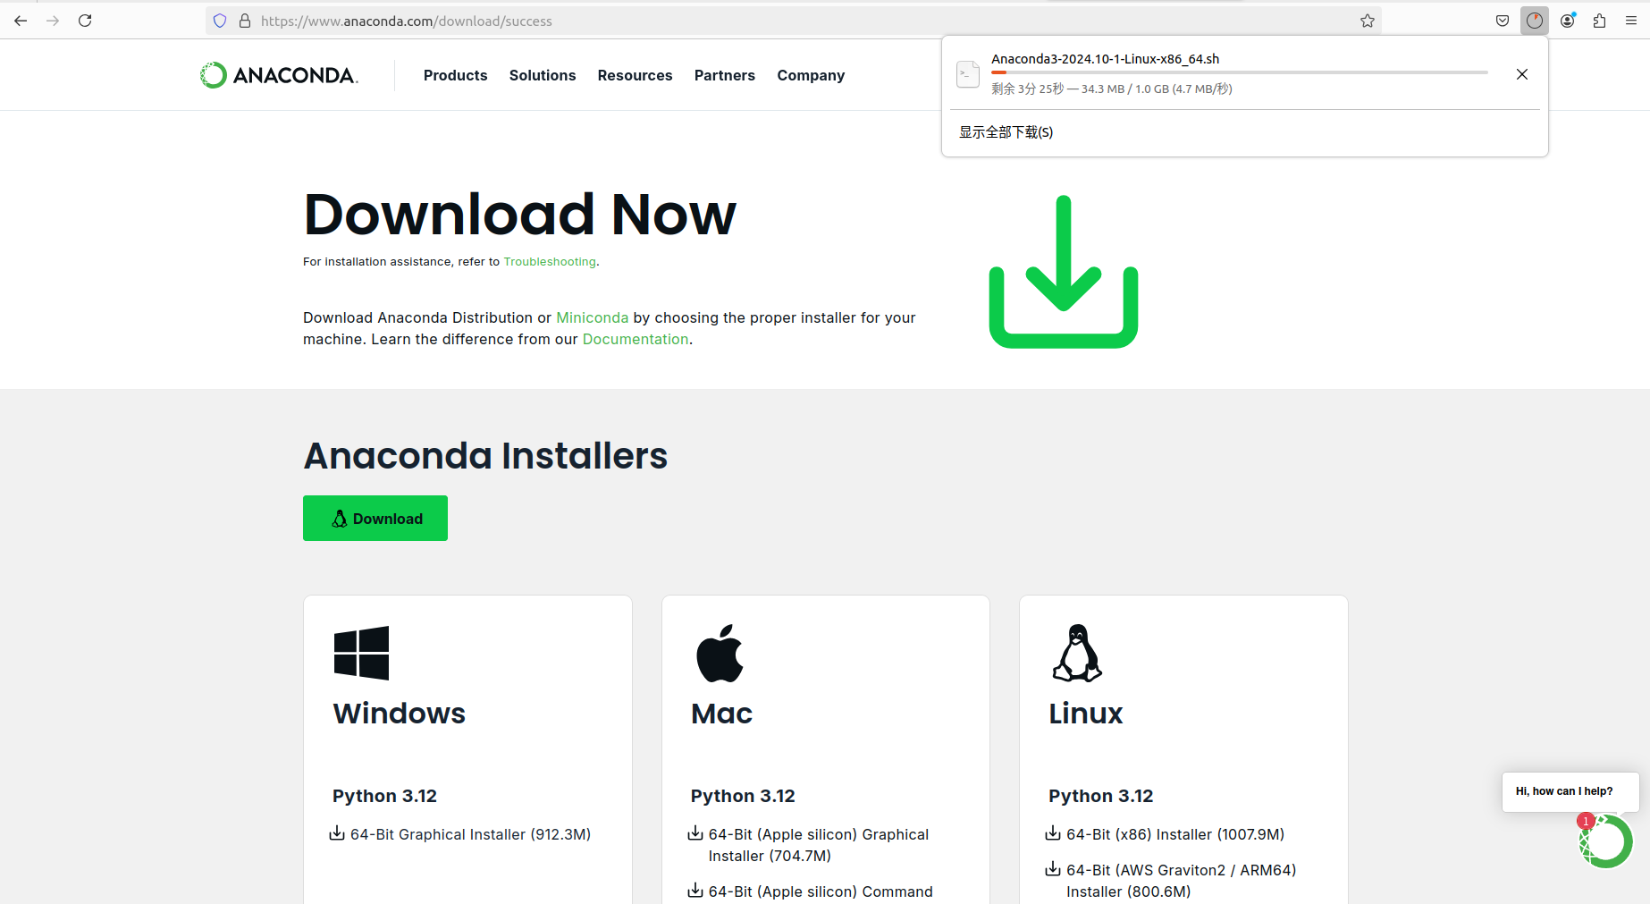Open the Solutions menu
Image resolution: width=1650 pixels, height=904 pixels.
(x=543, y=75)
